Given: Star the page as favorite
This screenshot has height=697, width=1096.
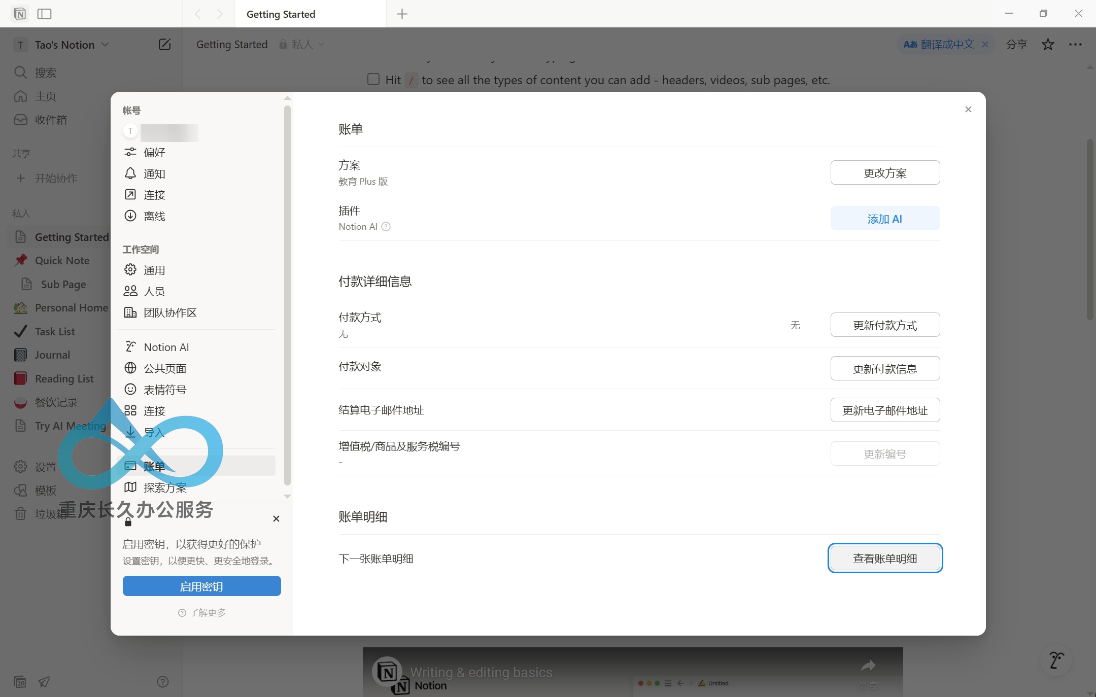Looking at the screenshot, I should coord(1047,45).
